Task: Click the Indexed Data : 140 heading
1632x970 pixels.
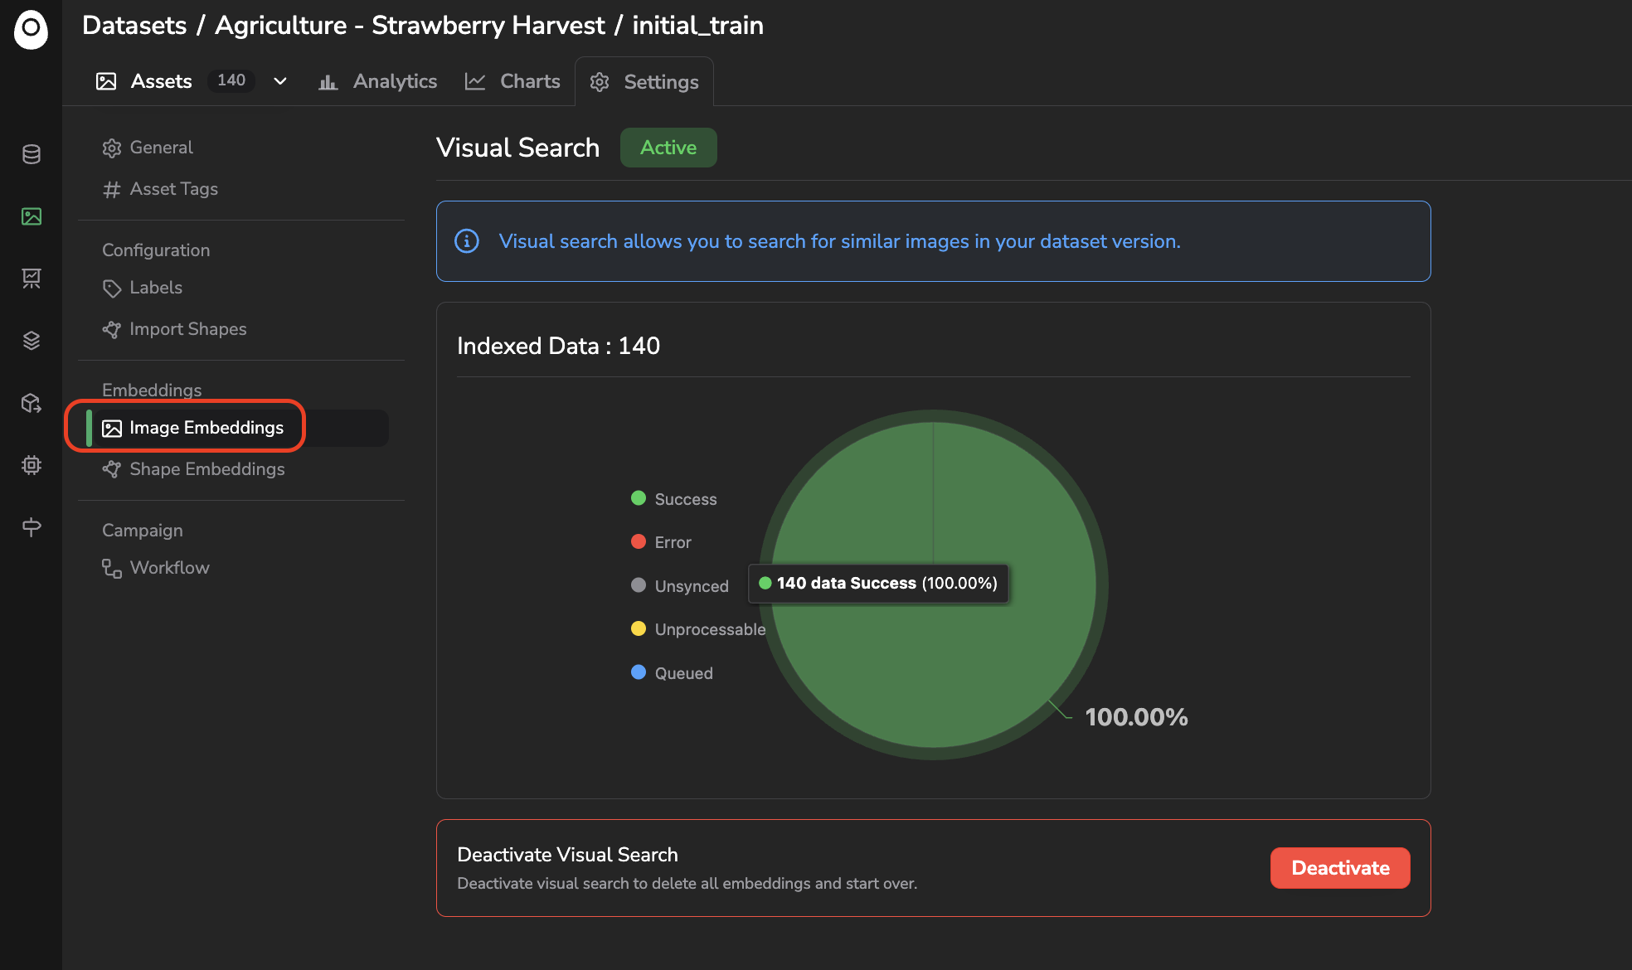Action: pyautogui.click(x=558, y=346)
